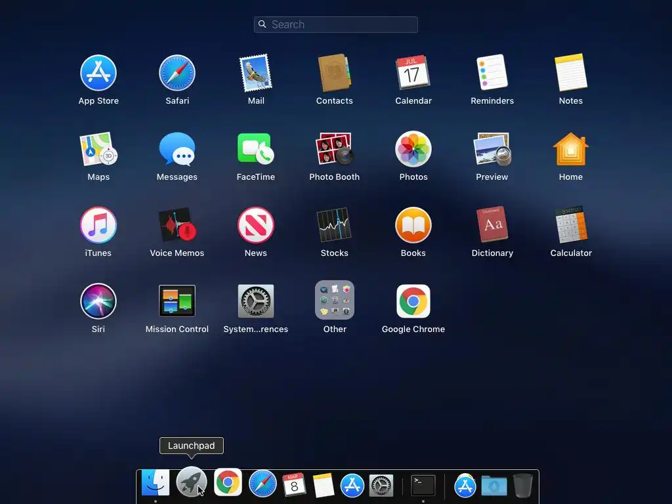Open the Contacts app
672x504 pixels.
(334, 73)
